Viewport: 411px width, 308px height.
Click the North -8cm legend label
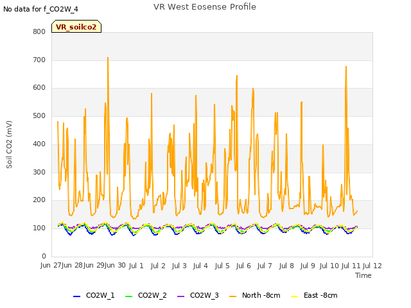click(x=261, y=295)
